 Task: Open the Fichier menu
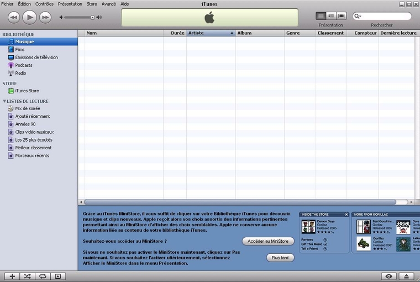click(x=7, y=4)
